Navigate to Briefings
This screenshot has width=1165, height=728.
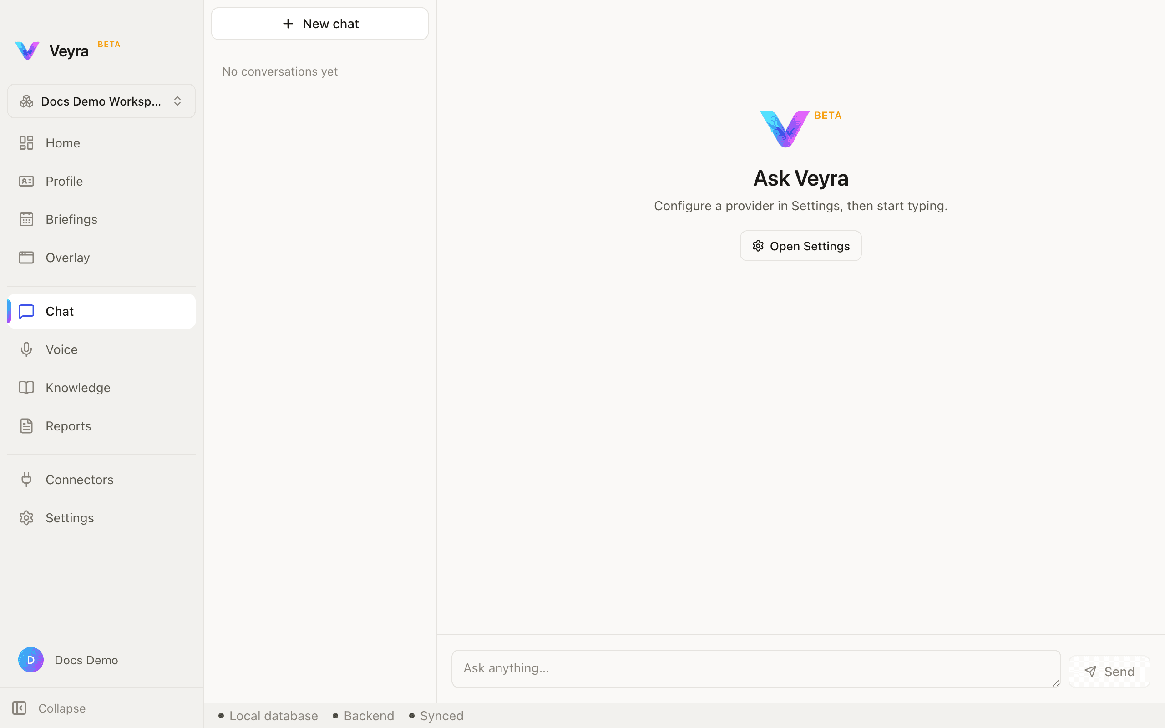pos(101,219)
